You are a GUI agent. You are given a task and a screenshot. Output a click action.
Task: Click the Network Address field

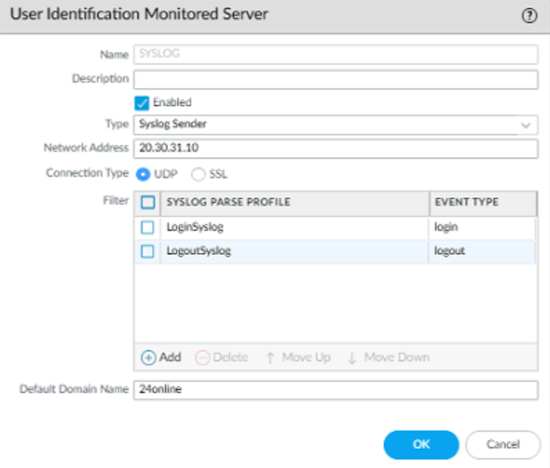click(335, 148)
